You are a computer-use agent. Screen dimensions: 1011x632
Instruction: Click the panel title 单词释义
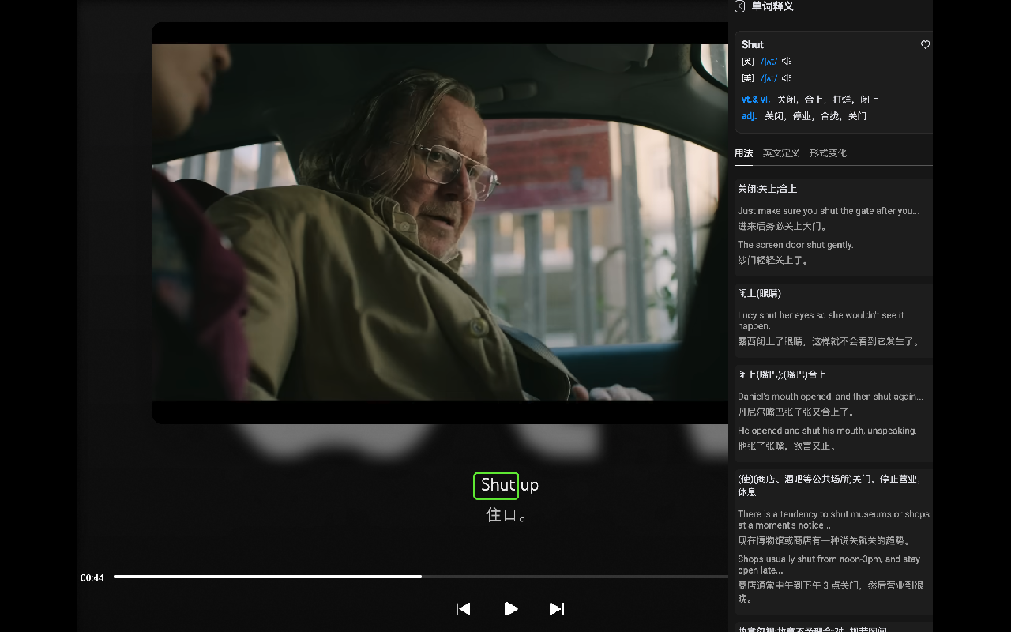click(x=772, y=6)
